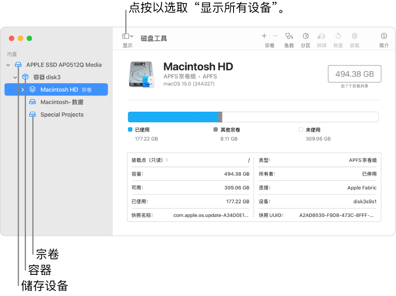The image size is (396, 296).
Task: Click the 309.06 GB free value under legend
Action: [318, 139]
